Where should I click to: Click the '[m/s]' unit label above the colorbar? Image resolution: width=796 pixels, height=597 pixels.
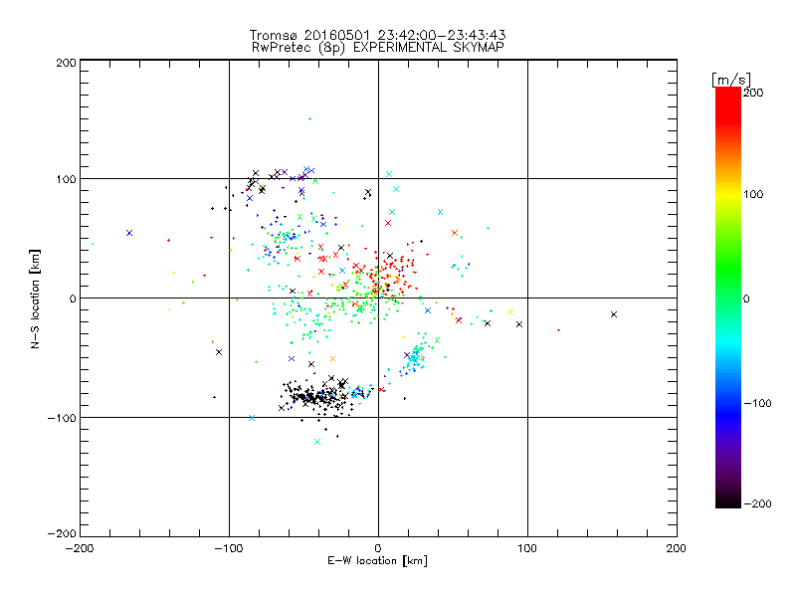coord(731,81)
